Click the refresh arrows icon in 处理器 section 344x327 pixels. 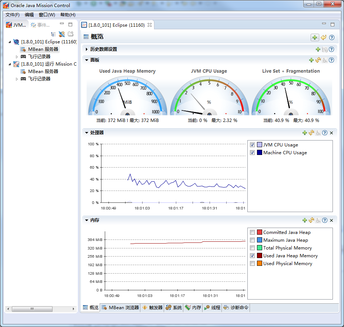point(311,133)
